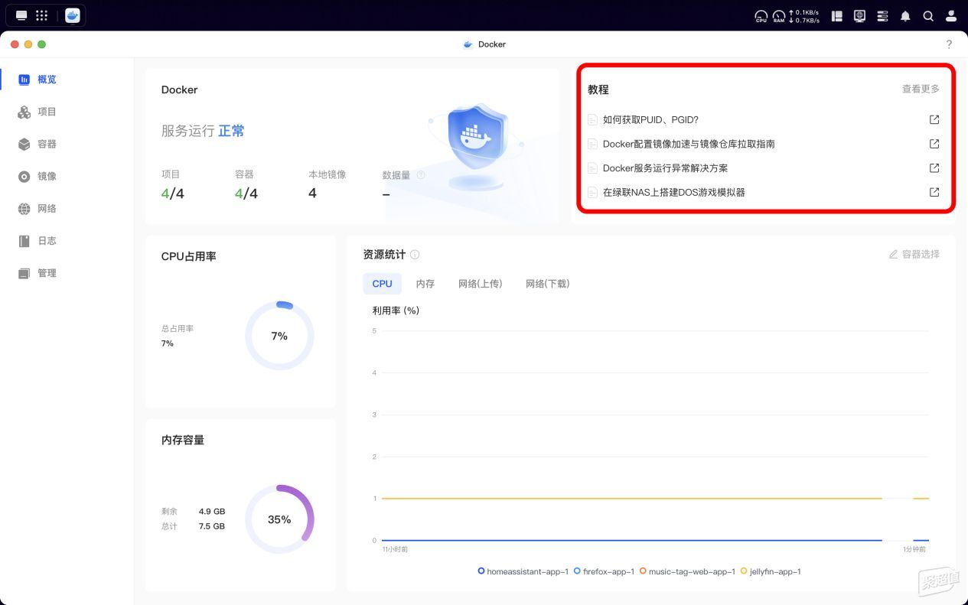Click the help question mark in title bar
Screen dimensions: 968x605
pos(949,44)
